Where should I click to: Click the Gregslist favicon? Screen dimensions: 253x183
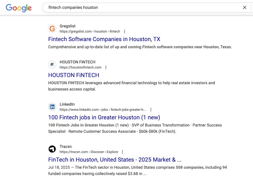coord(52,29)
